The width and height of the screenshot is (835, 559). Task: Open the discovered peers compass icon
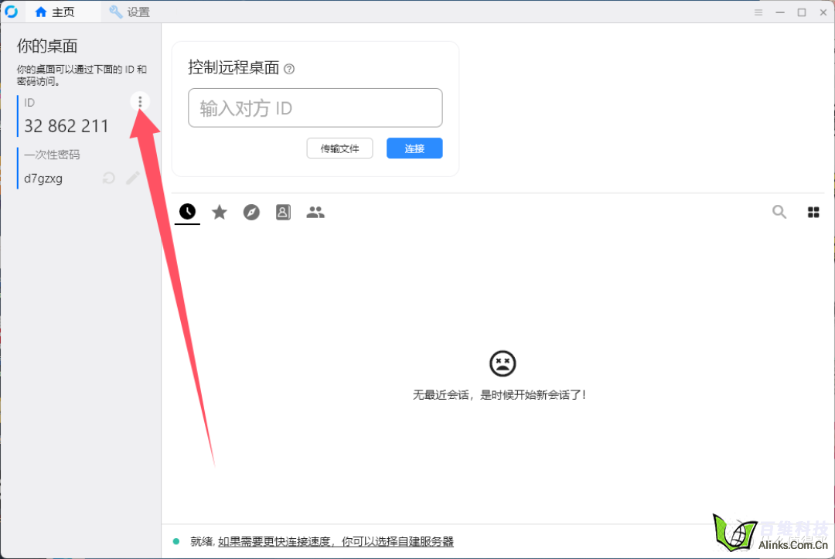(x=251, y=211)
